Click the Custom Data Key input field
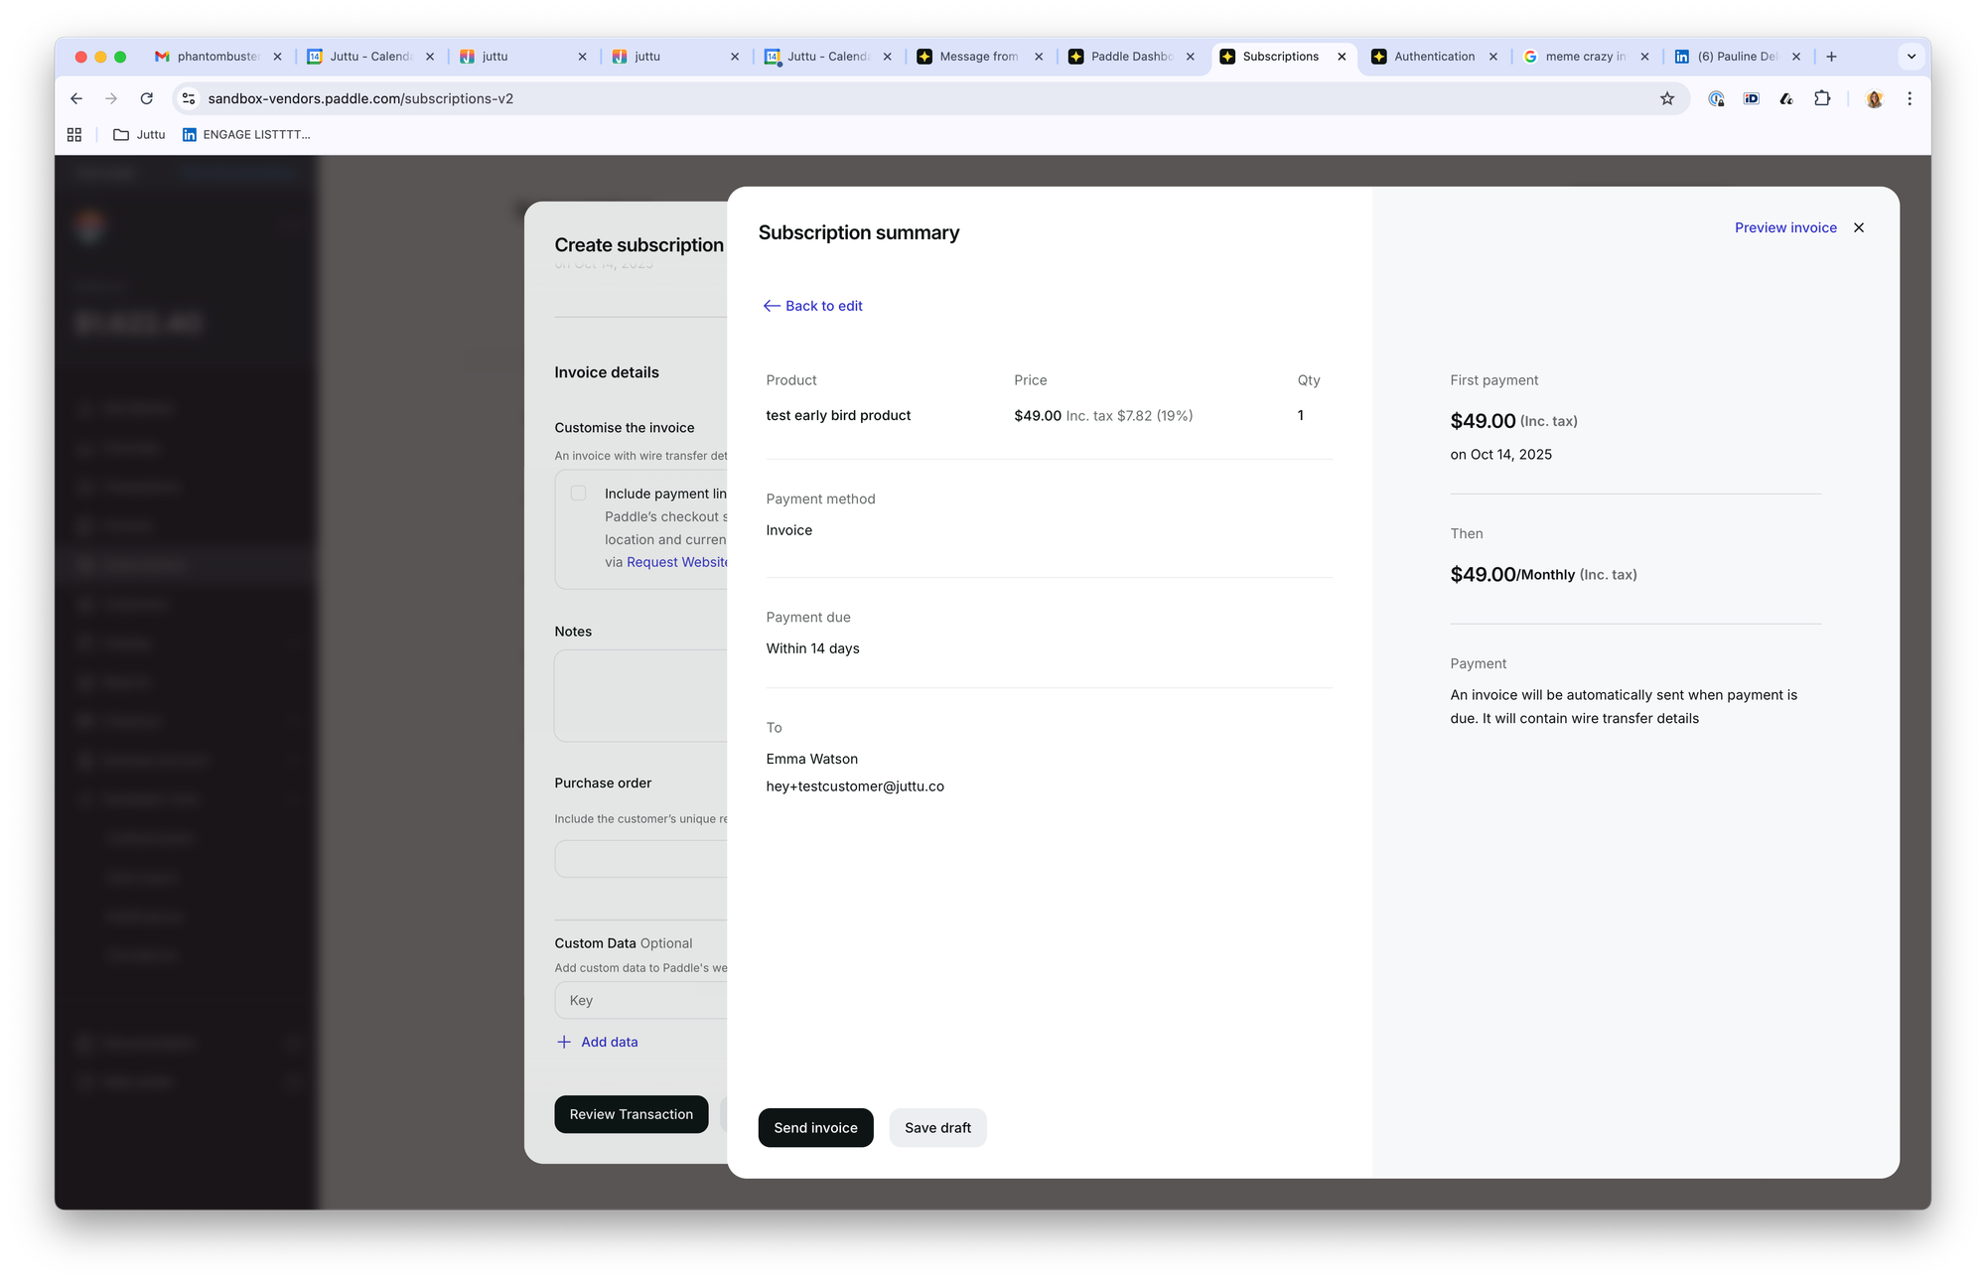The width and height of the screenshot is (1986, 1282). [x=640, y=1000]
